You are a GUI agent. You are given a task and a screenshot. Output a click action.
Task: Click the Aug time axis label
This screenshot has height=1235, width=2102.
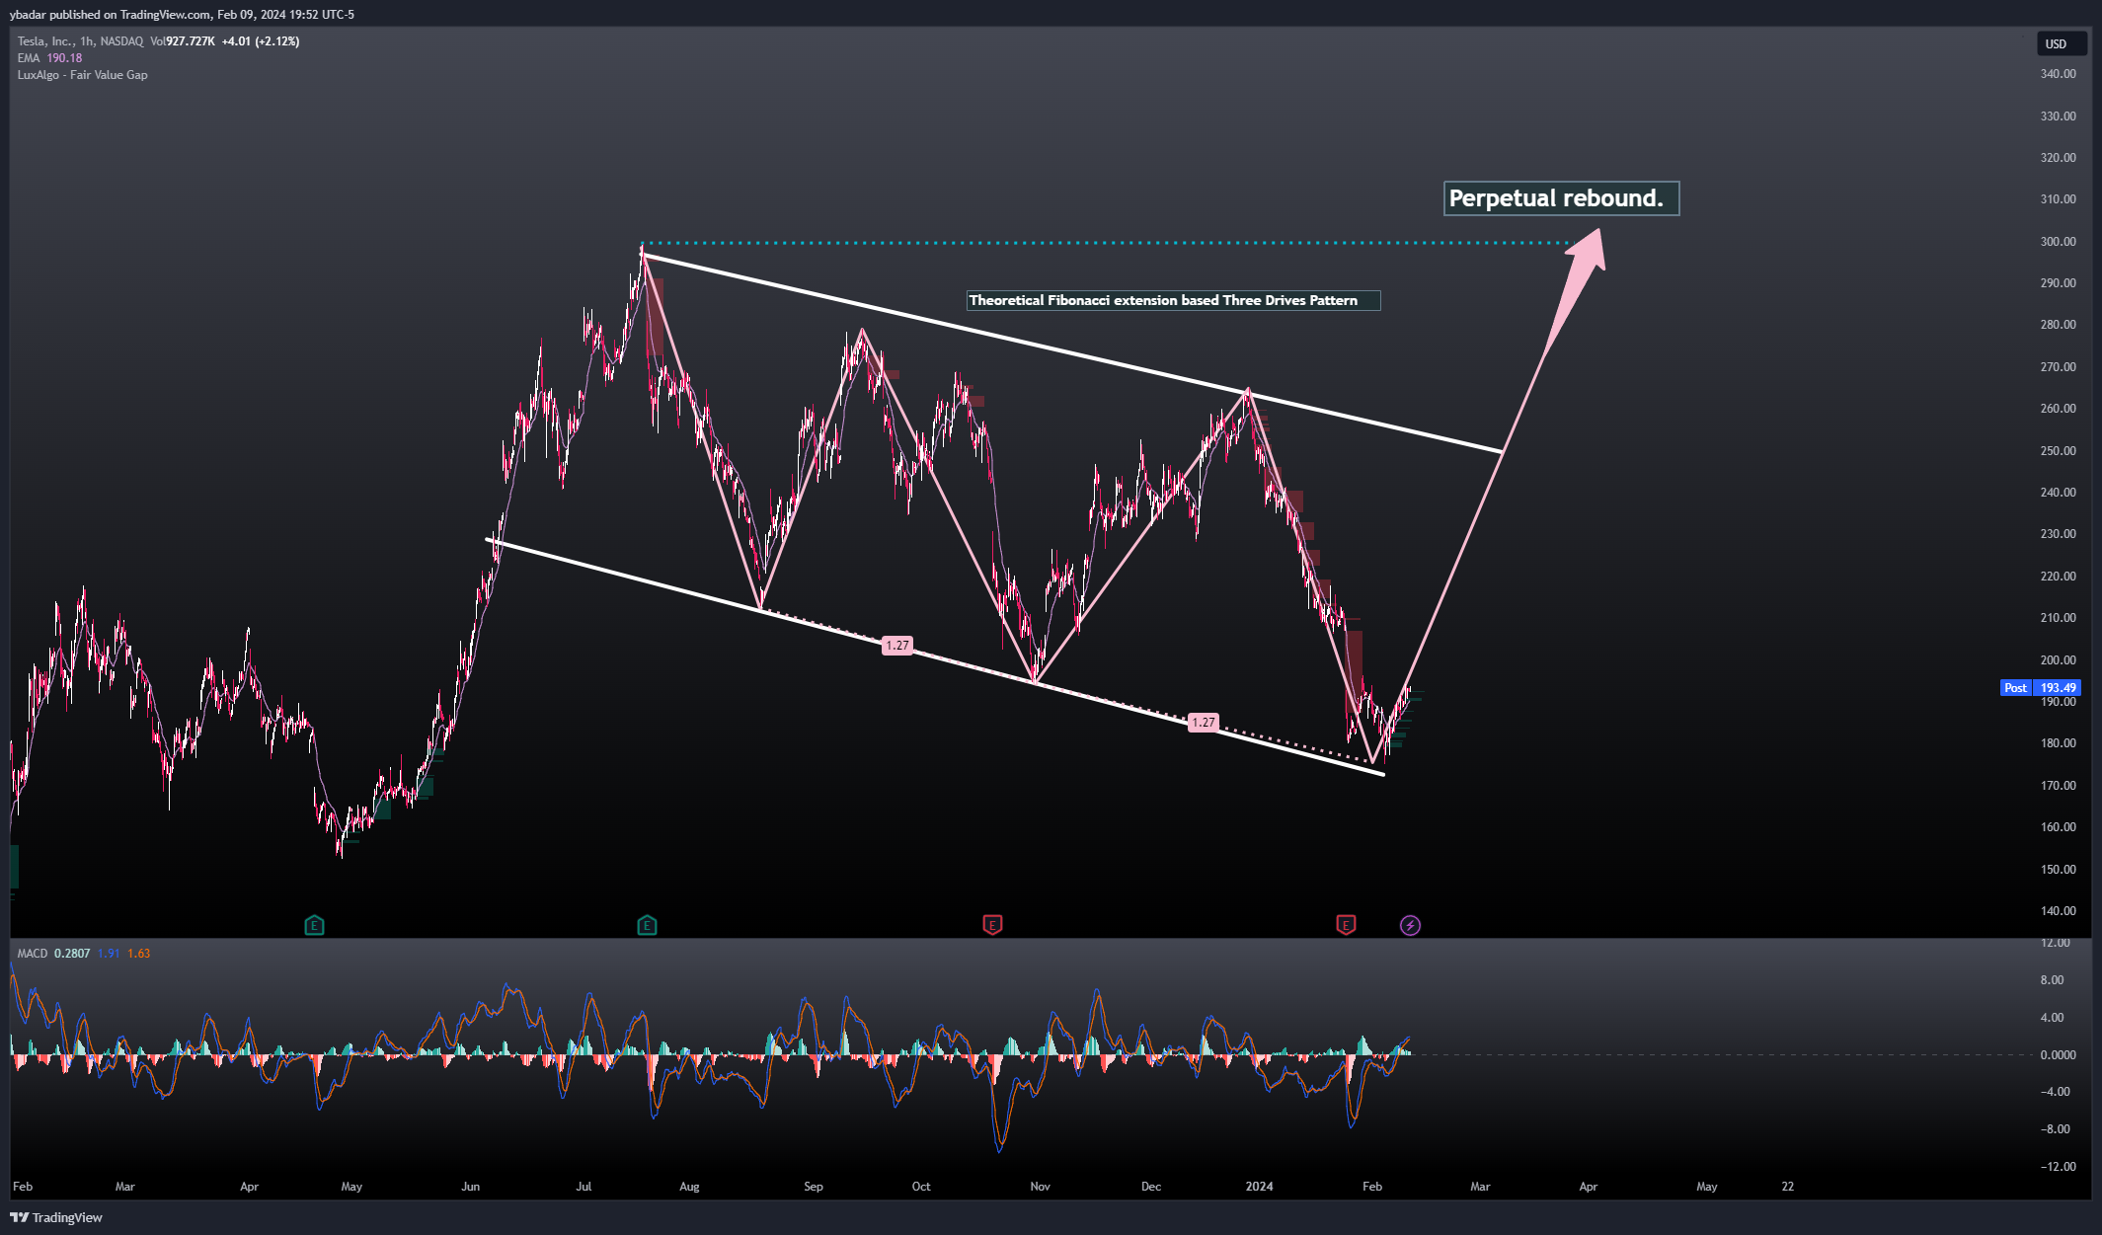[689, 1187]
